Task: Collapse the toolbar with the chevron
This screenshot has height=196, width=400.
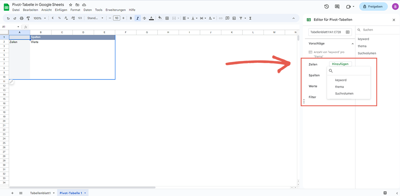Action: (293, 18)
